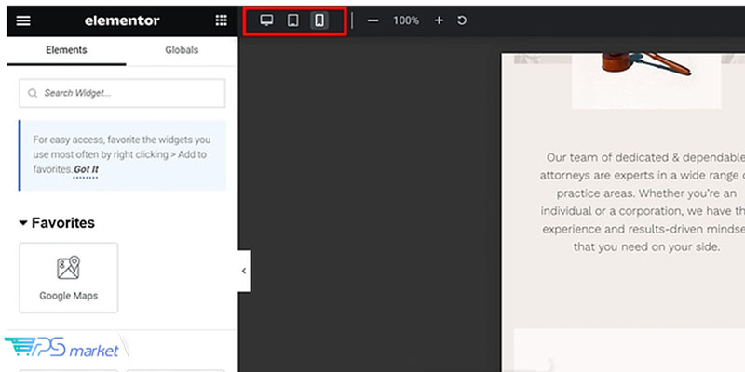Click the search magnifier icon

click(33, 94)
